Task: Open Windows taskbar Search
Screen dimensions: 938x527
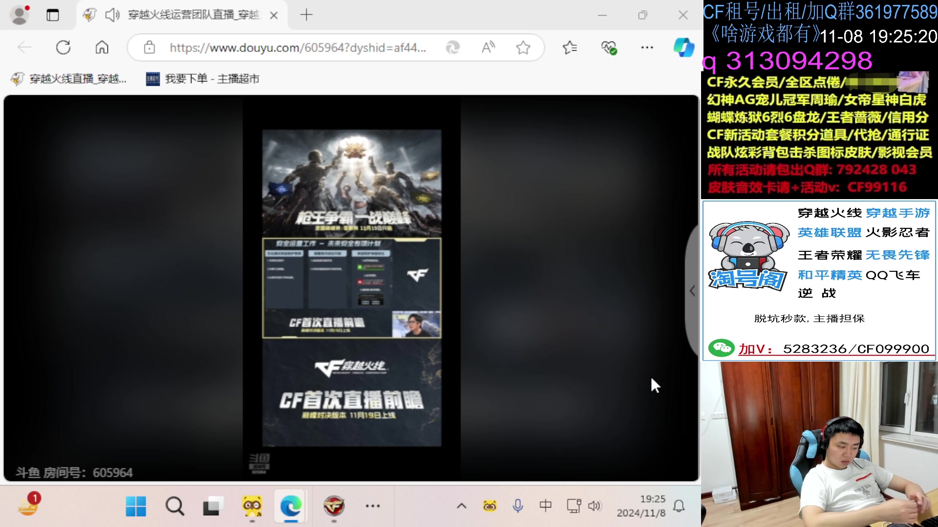Action: tap(174, 506)
